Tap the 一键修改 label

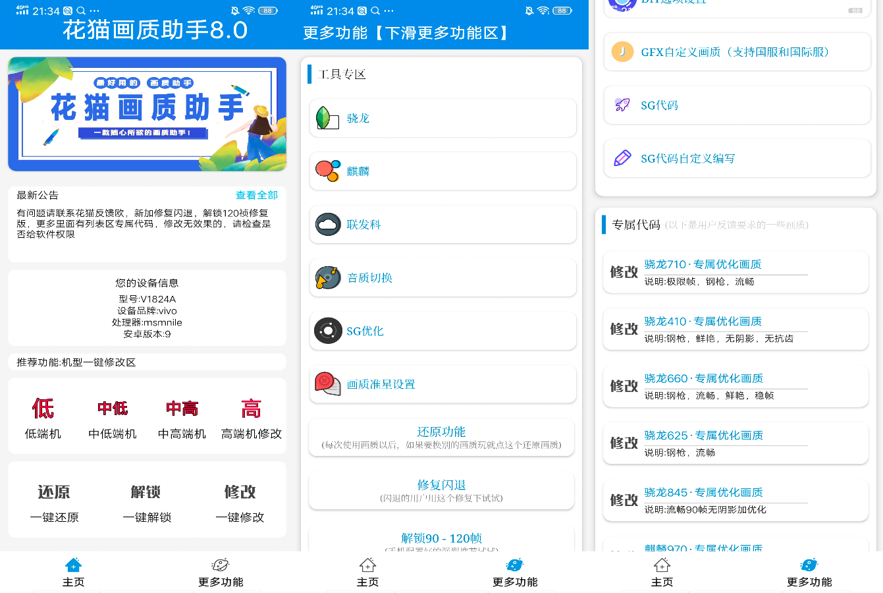(x=240, y=518)
